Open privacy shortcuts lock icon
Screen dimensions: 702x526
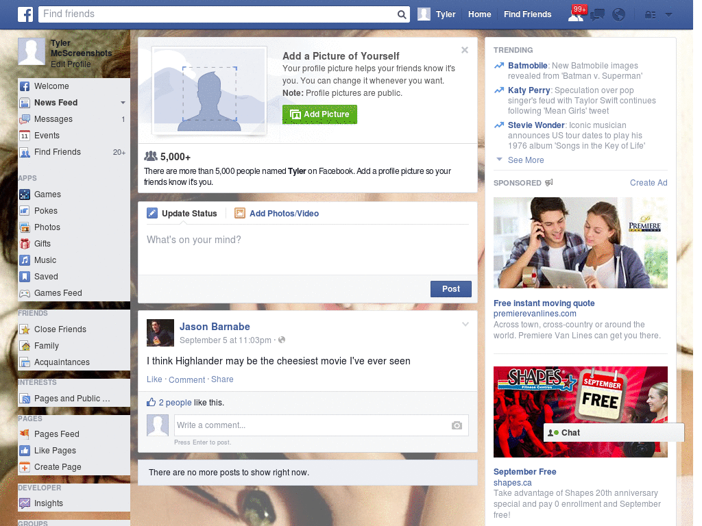pyautogui.click(x=650, y=15)
